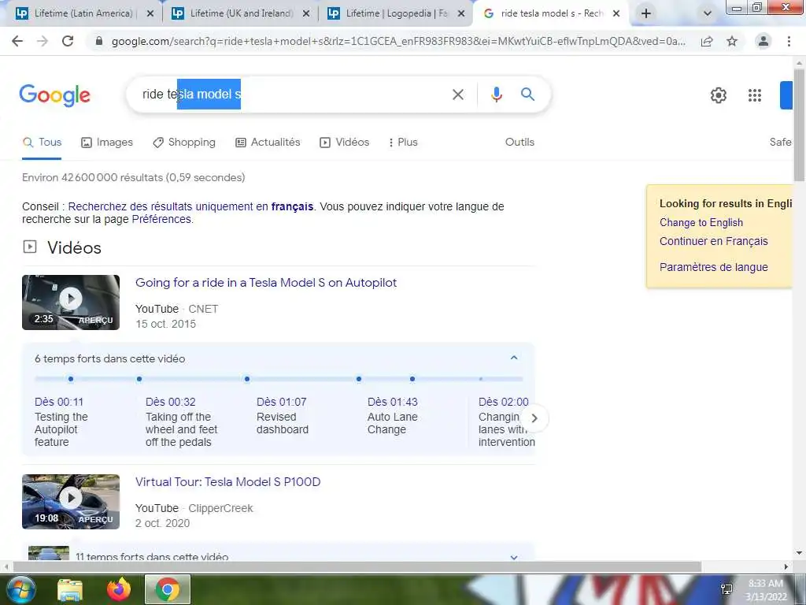Open the Plus more menu
Viewport: 806px width, 605px height.
(403, 143)
